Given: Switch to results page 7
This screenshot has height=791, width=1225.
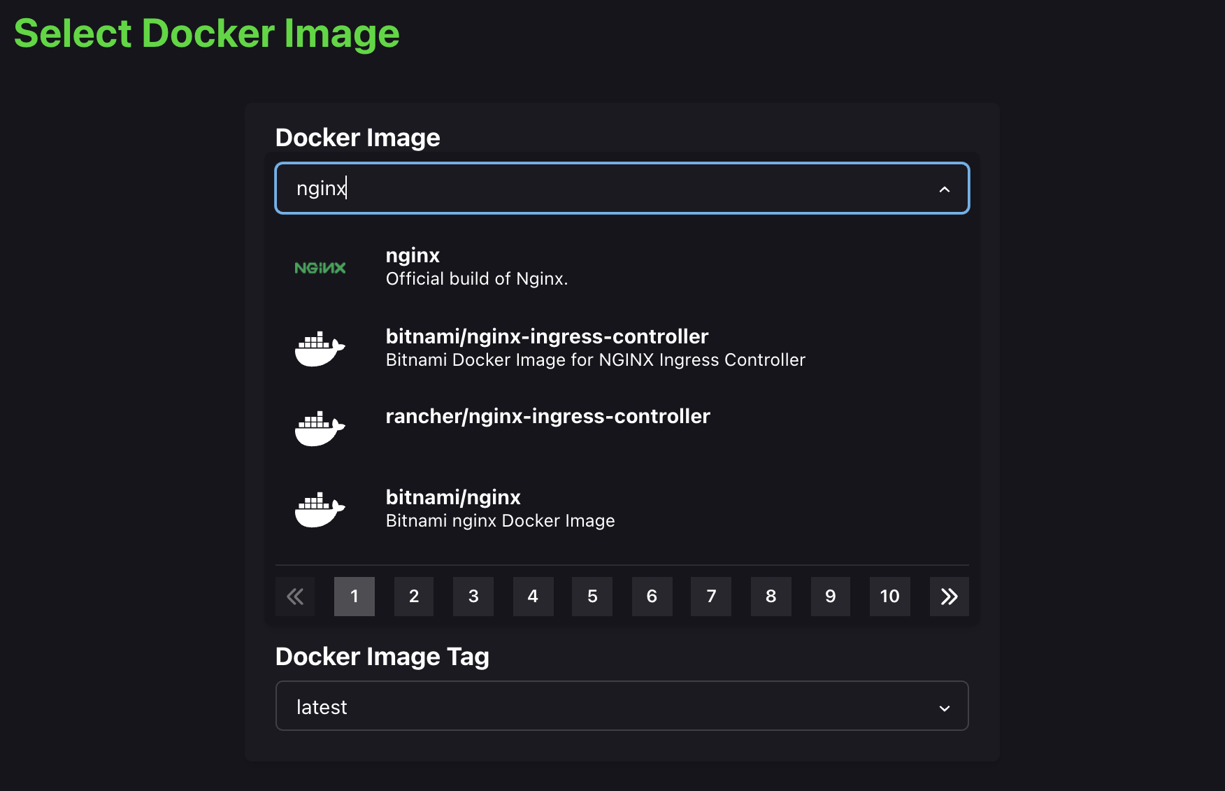Looking at the screenshot, I should tap(711, 597).
